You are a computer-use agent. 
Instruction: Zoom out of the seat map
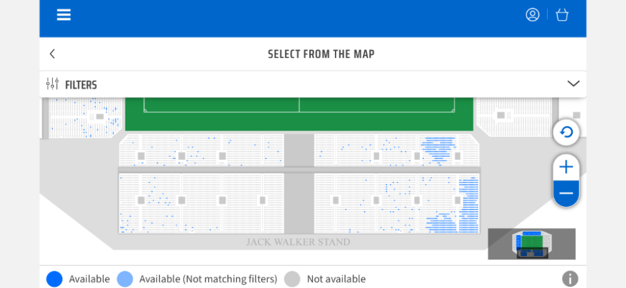566,194
